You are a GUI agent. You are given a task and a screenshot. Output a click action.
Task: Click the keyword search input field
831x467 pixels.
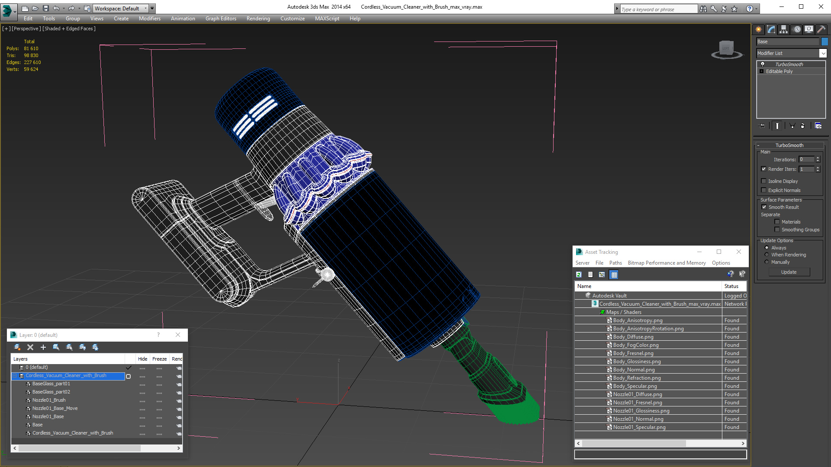pyautogui.click(x=658, y=9)
